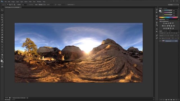This screenshot has width=180, height=101.
Task: Select the Eyedropper tool
Action: [2, 22]
